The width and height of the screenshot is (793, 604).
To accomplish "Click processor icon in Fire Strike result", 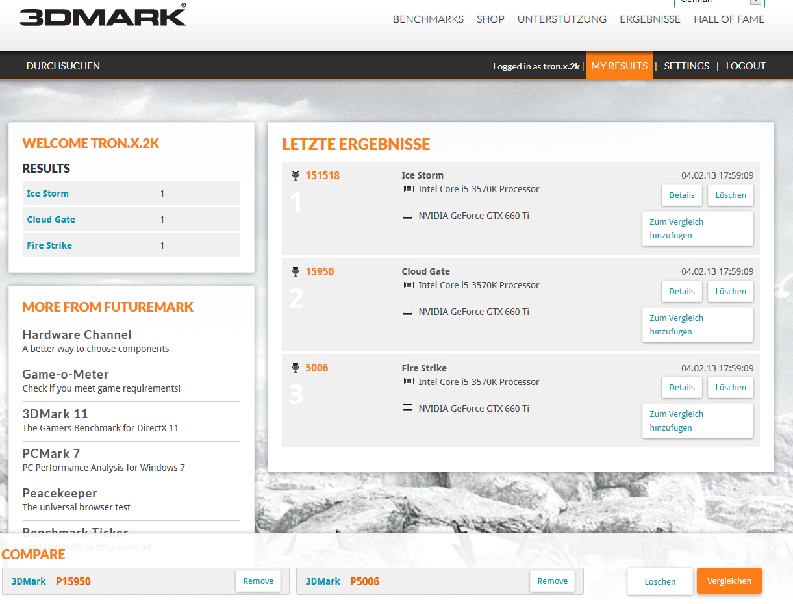I will coord(408,382).
